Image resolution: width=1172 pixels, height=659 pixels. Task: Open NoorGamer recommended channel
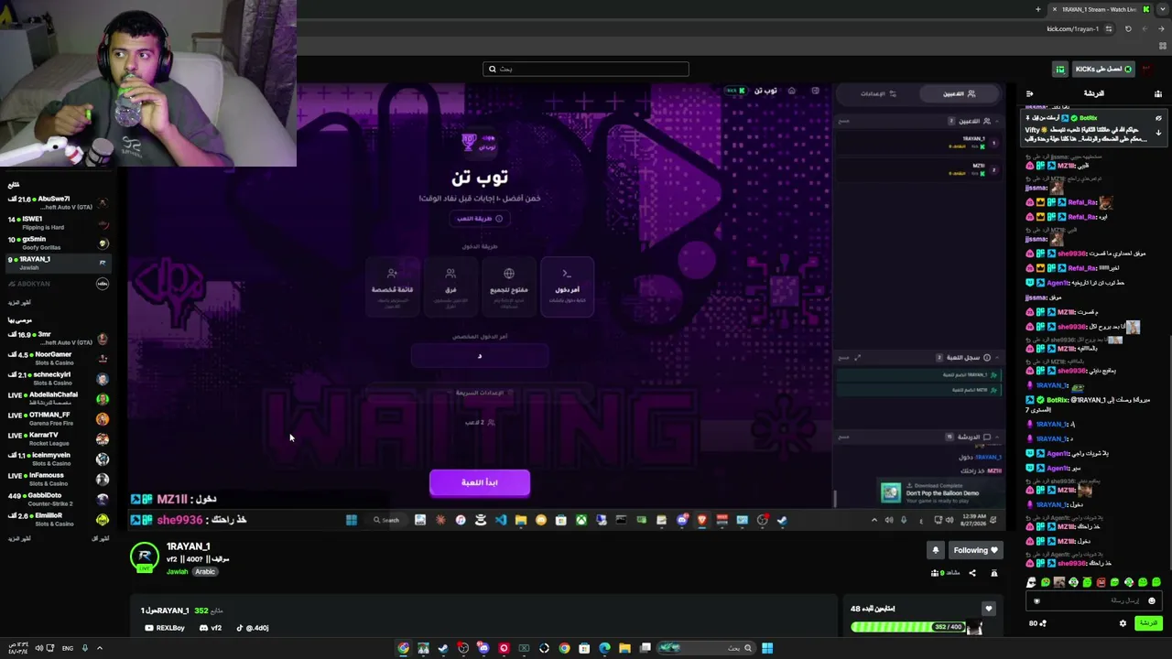pos(57,358)
